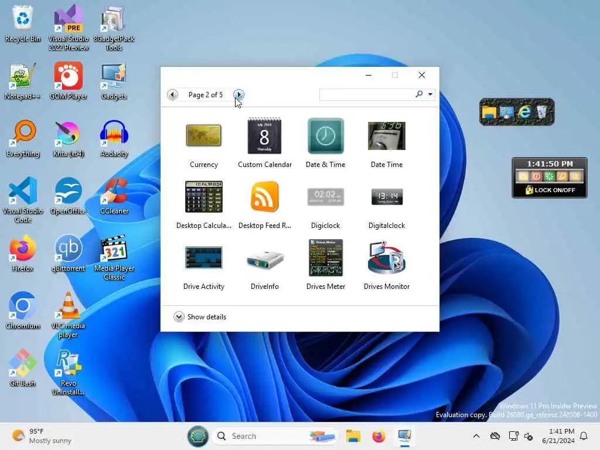Click the computer icon in launcher gadget
The height and width of the screenshot is (450, 600).
point(507,112)
